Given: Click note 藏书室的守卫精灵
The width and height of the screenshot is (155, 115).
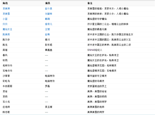Looking at the screenshot, I should point(97,76).
